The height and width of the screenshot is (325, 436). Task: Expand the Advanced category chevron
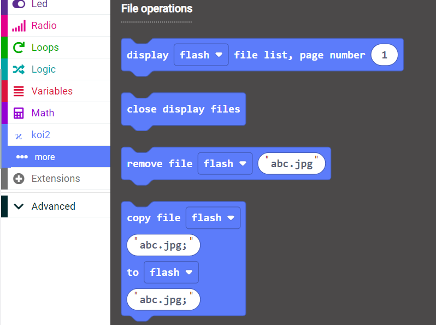click(x=19, y=206)
